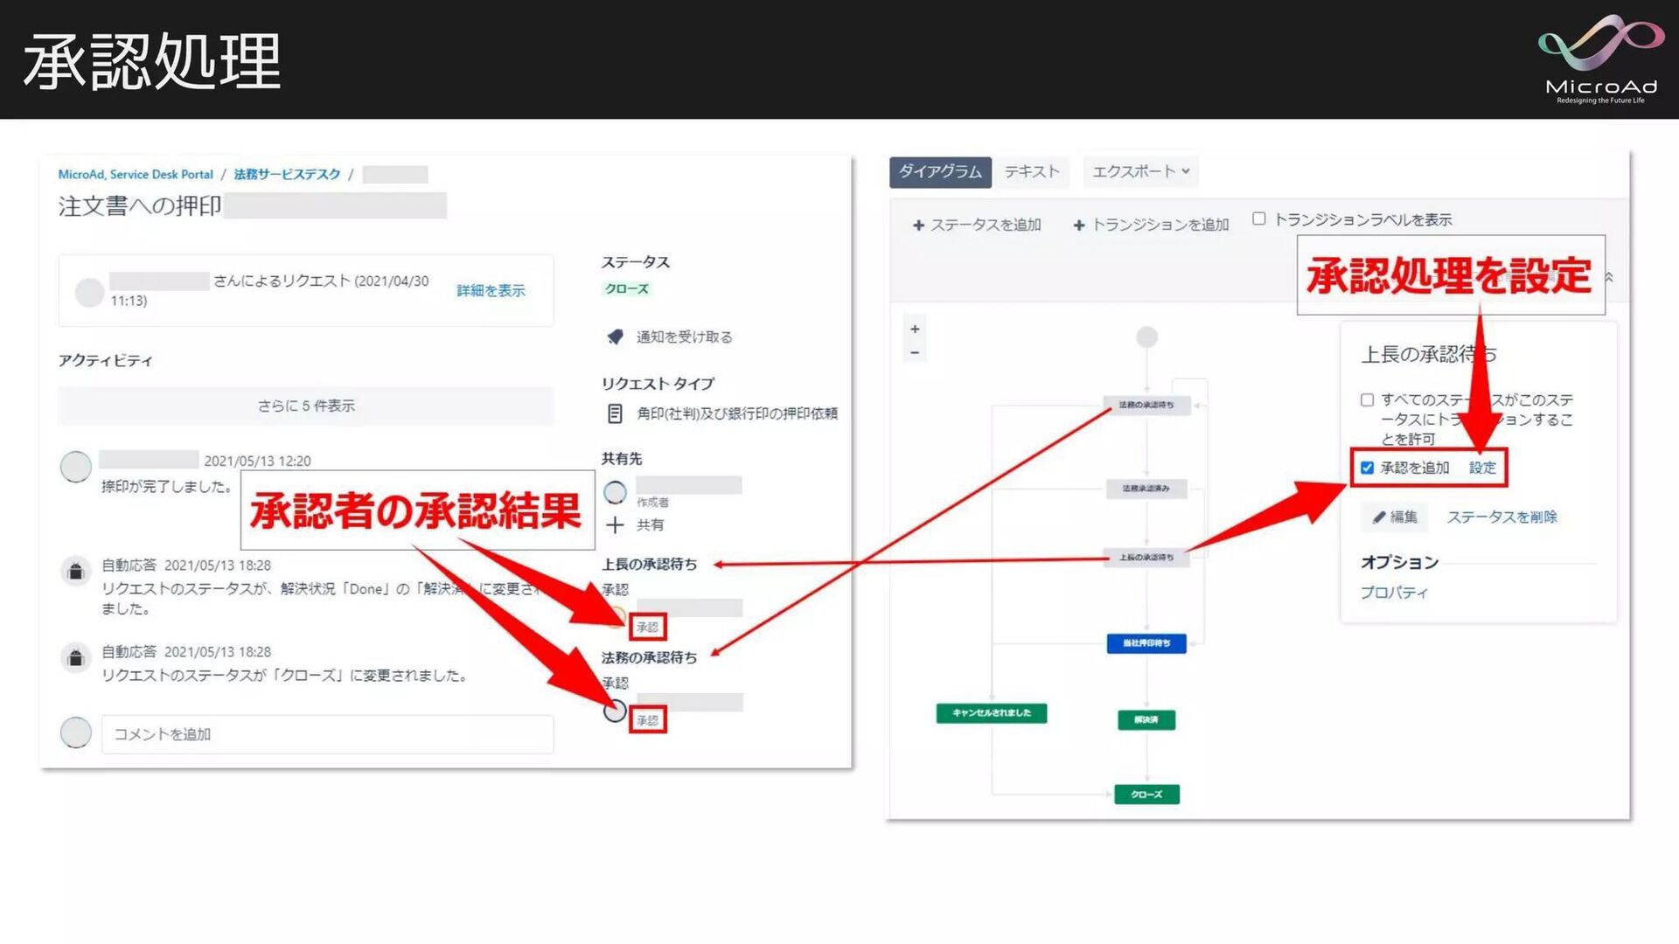Click the ステータスを削除 link
Image resolution: width=1679 pixels, height=944 pixels.
click(1501, 517)
